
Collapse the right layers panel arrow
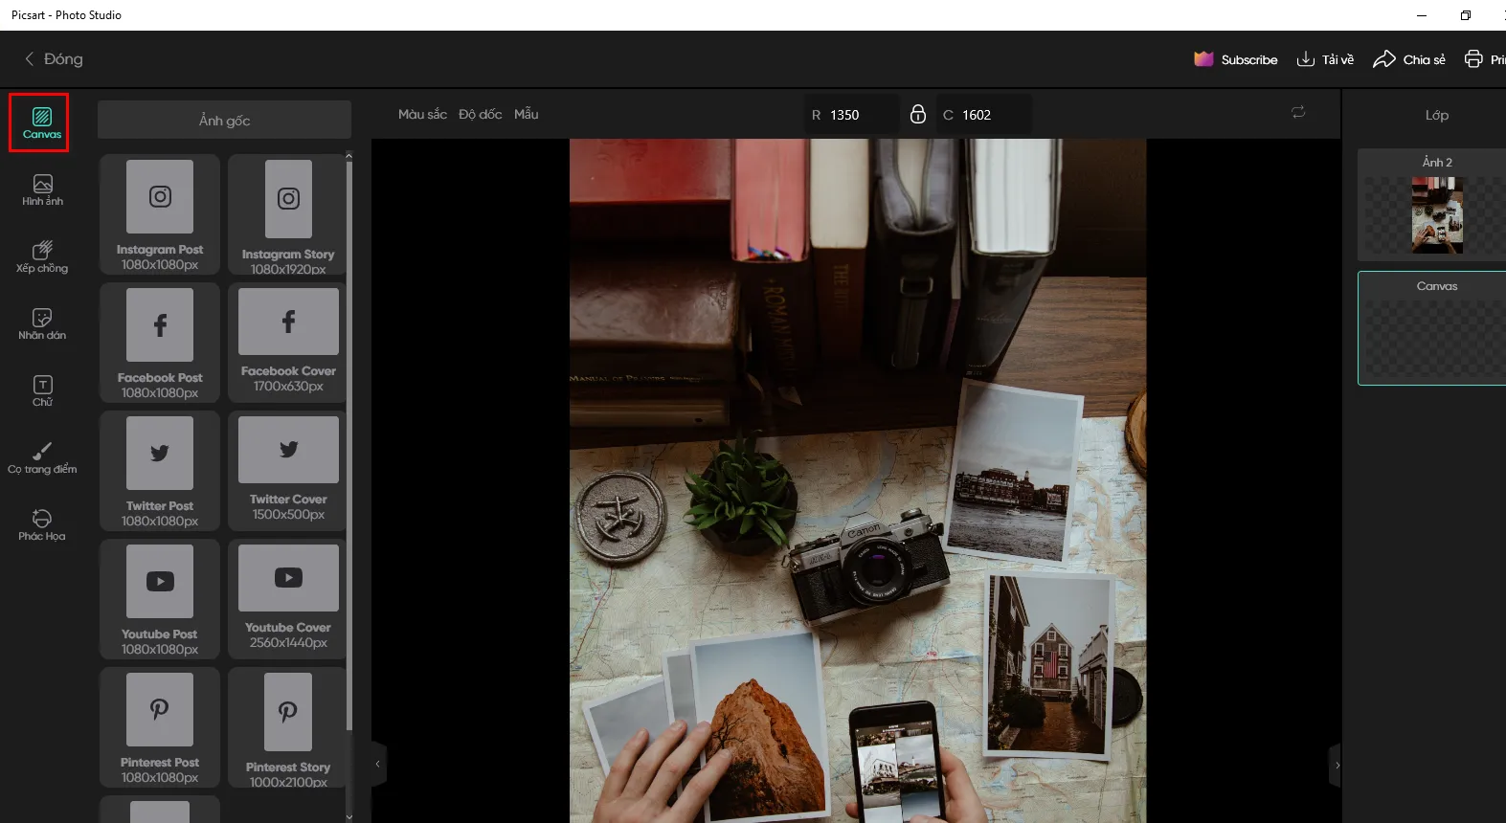1337,765
